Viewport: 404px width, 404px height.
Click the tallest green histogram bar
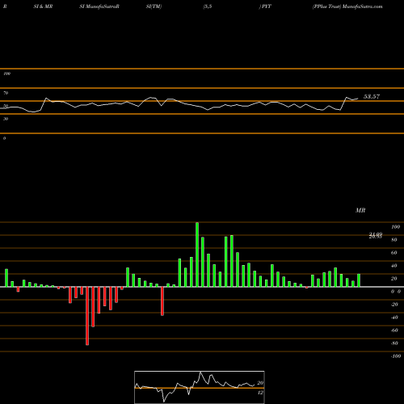coord(197,255)
